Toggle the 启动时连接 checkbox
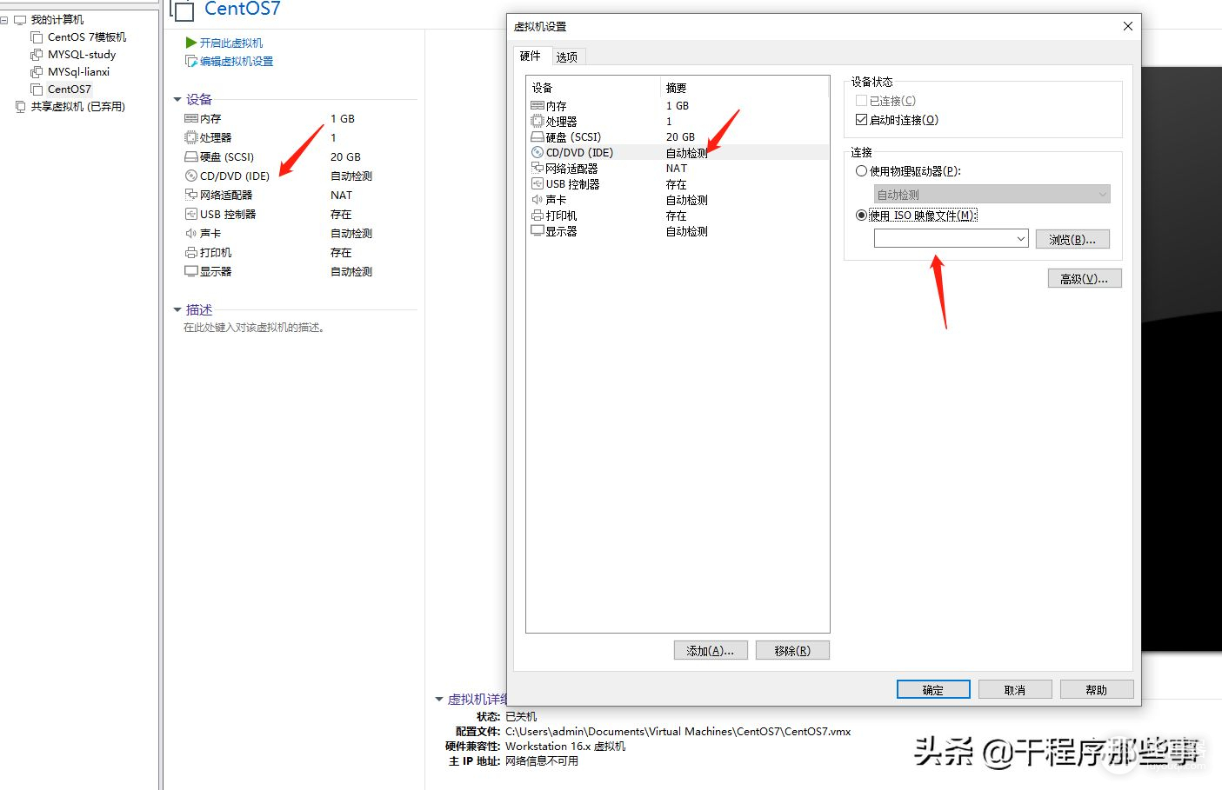 pos(861,120)
